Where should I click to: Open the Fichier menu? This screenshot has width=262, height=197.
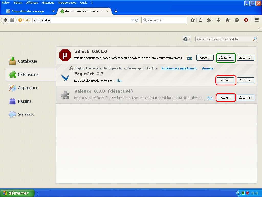point(6,3)
